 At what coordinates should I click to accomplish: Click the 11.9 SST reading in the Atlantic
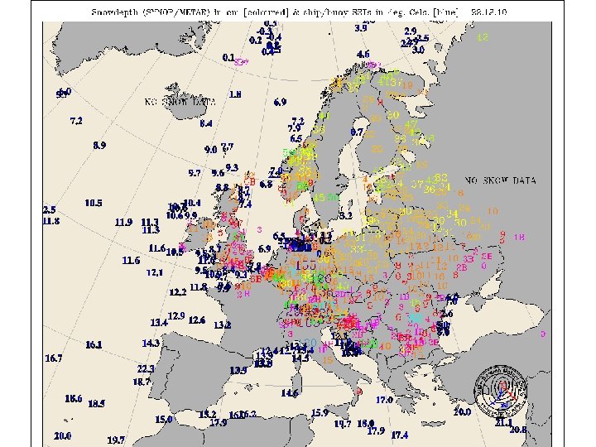point(123,222)
